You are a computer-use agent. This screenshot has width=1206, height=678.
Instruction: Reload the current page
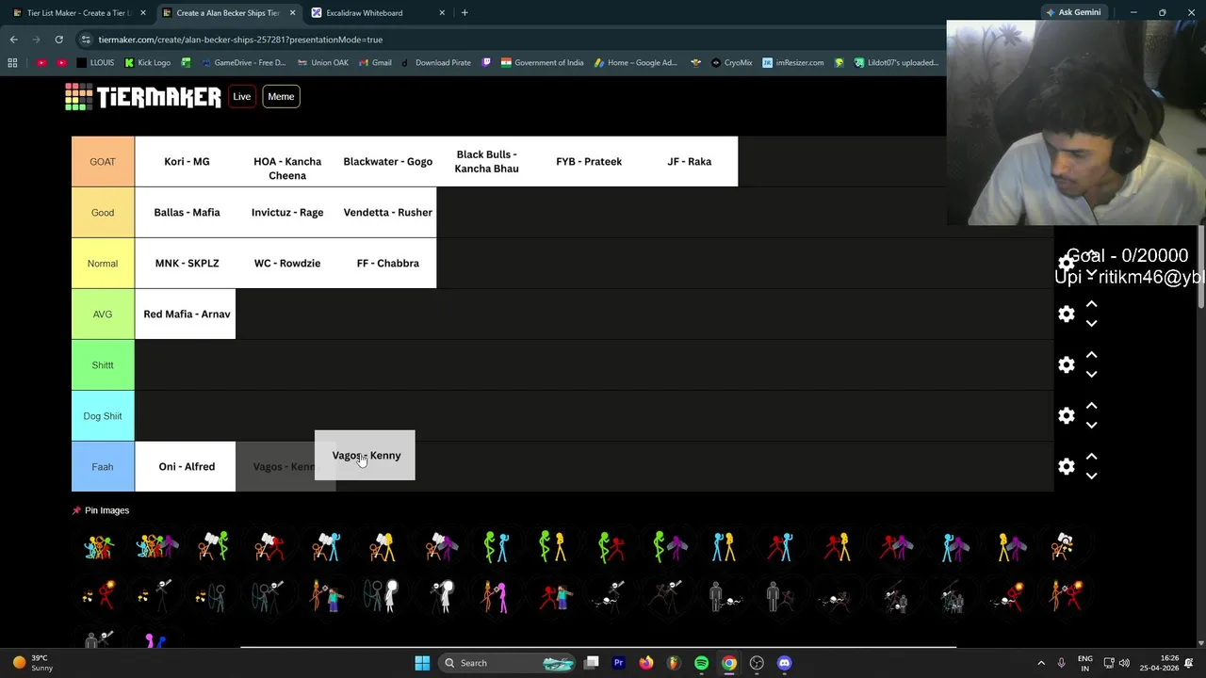click(x=58, y=40)
